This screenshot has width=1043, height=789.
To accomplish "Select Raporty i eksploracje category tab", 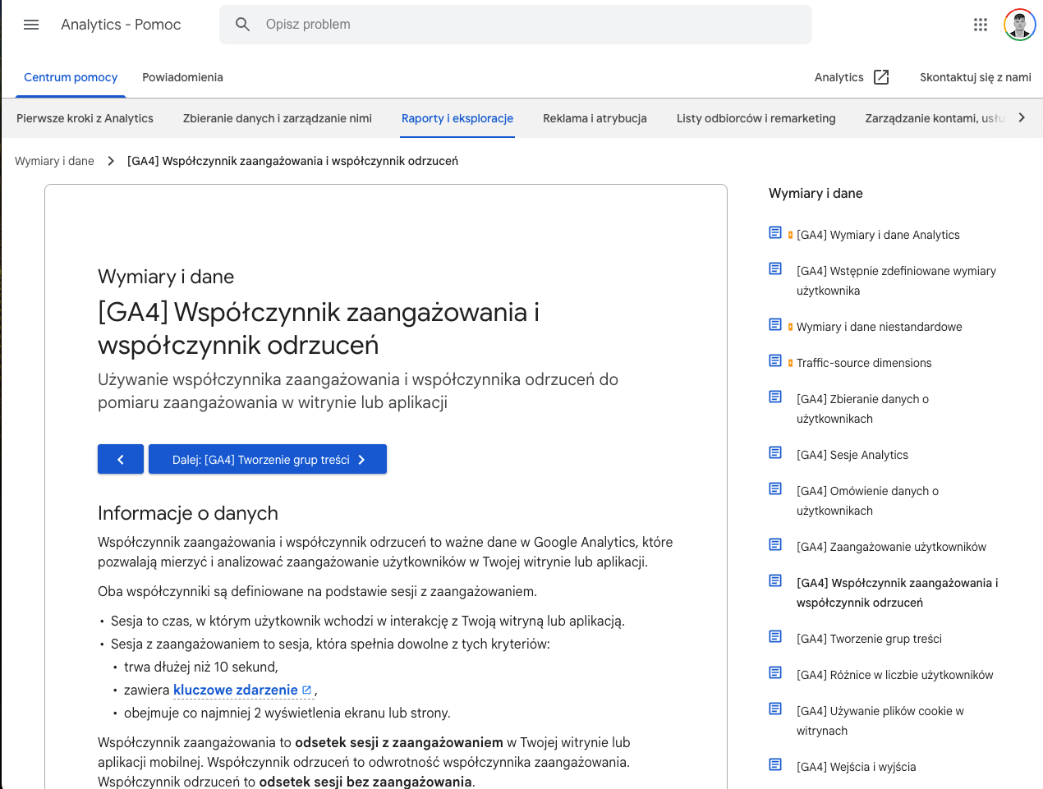I will click(x=457, y=118).
